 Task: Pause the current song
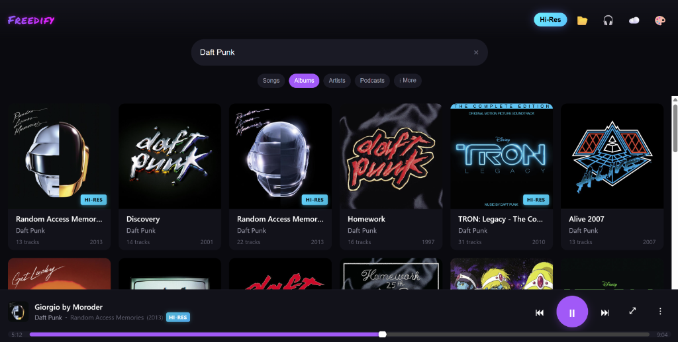click(572, 312)
